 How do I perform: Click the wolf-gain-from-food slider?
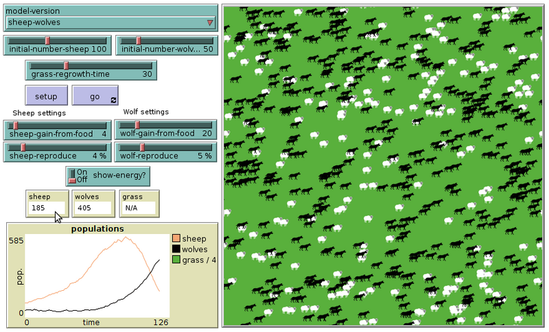pos(165,129)
